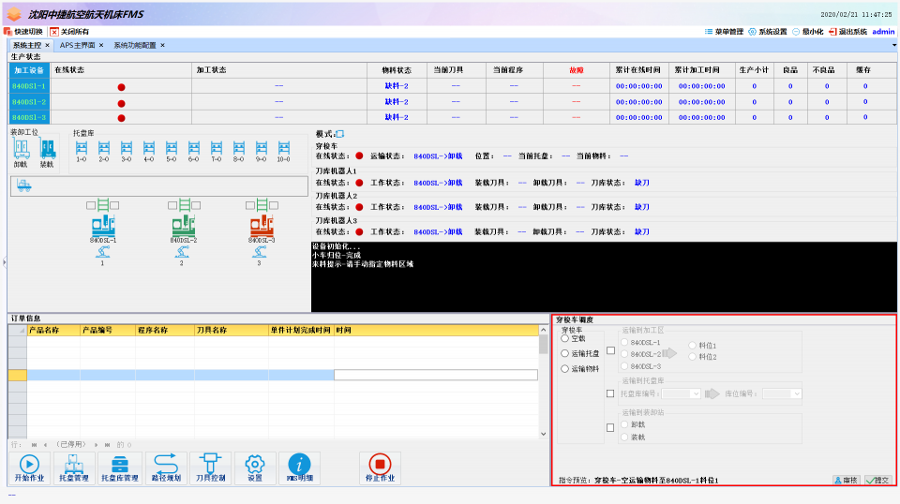Viewport: 900px width, 504px height.
Task: Click the order table vertical scrollbar
Action: pyautogui.click(x=544, y=384)
